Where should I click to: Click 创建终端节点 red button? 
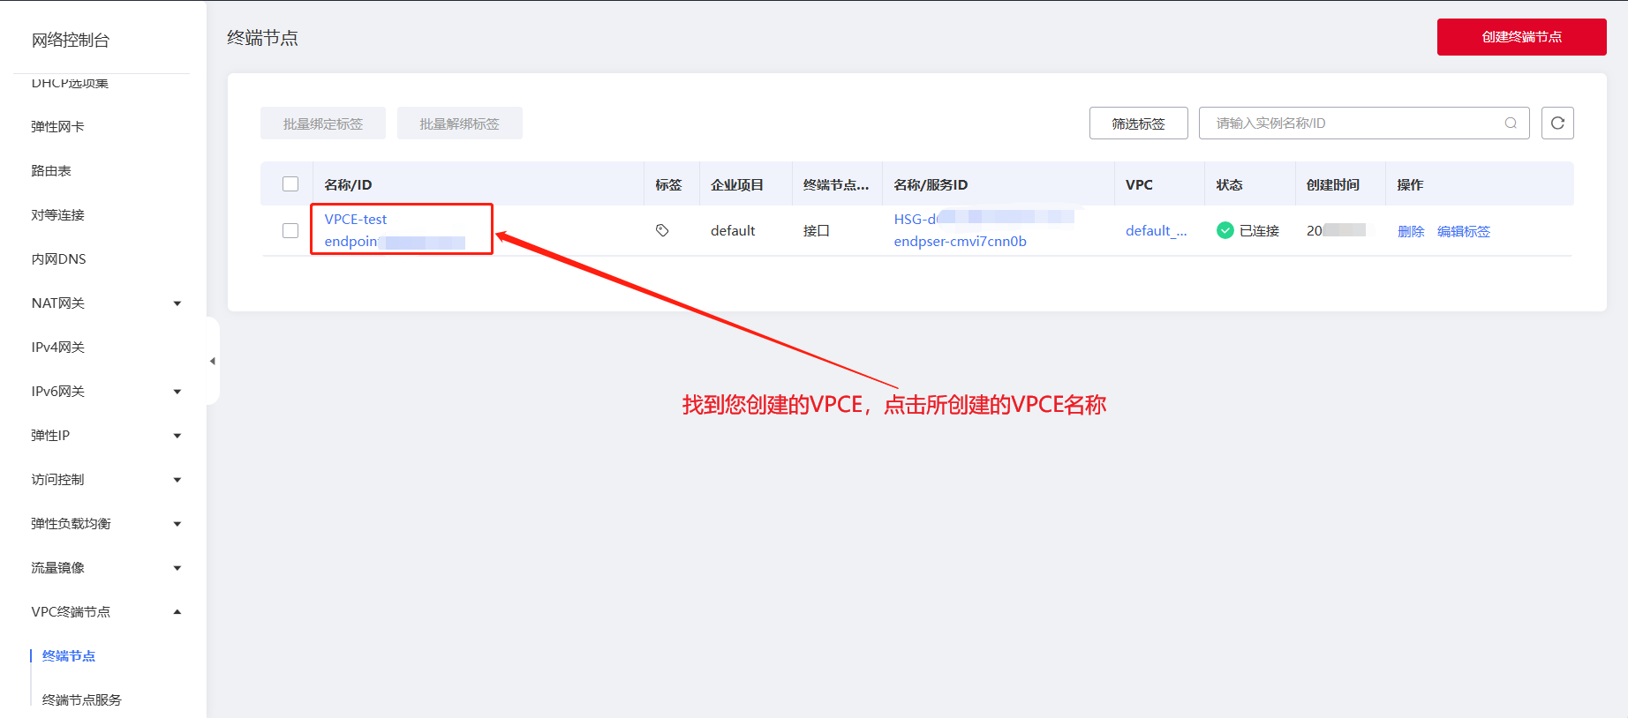pos(1521,37)
